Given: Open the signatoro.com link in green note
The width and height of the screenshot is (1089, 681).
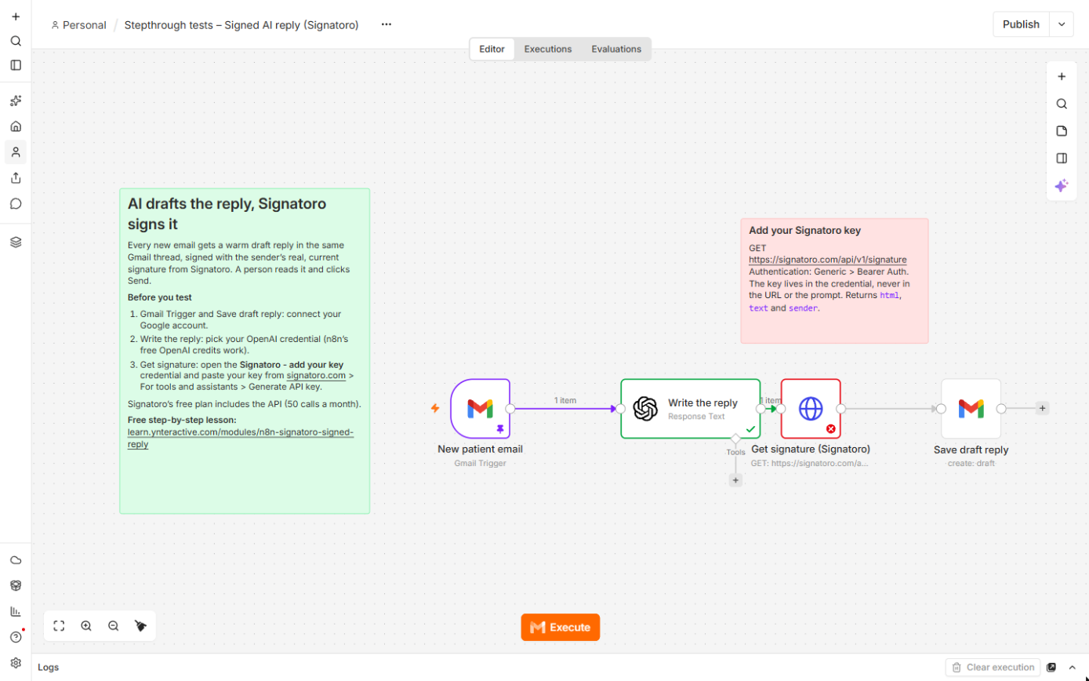Looking at the screenshot, I should point(316,376).
